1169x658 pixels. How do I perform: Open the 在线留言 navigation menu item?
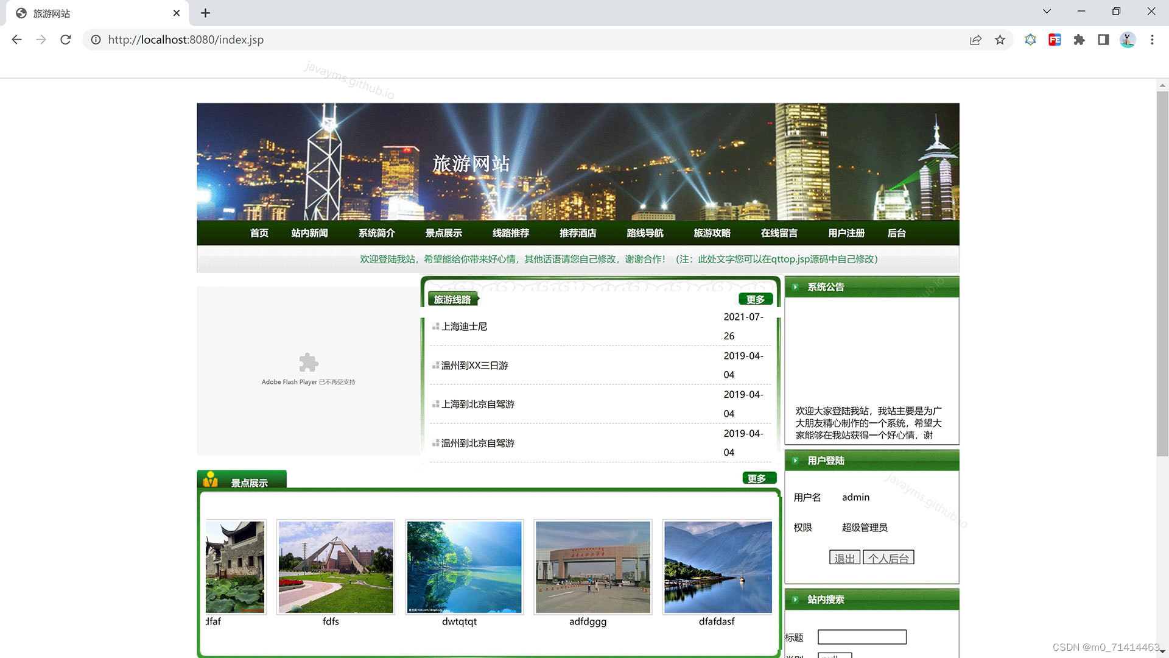(779, 233)
